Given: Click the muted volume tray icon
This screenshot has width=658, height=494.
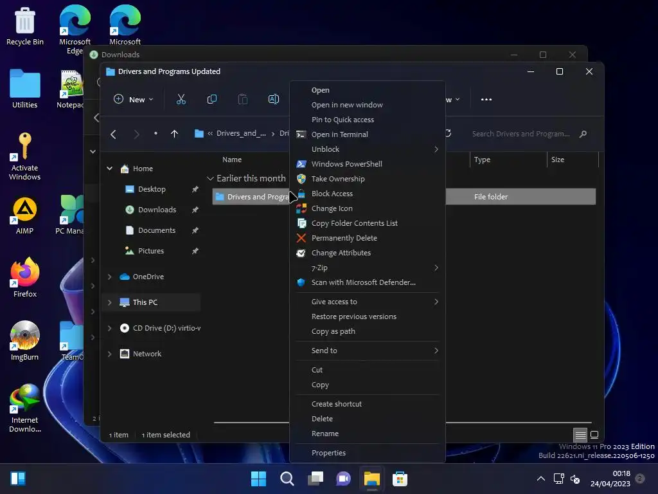Looking at the screenshot, I should point(575,479).
